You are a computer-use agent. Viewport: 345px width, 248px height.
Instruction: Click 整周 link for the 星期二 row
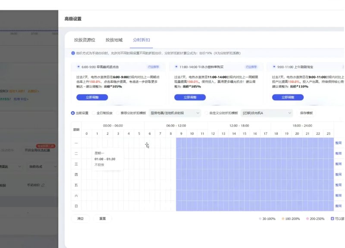coord(339,154)
